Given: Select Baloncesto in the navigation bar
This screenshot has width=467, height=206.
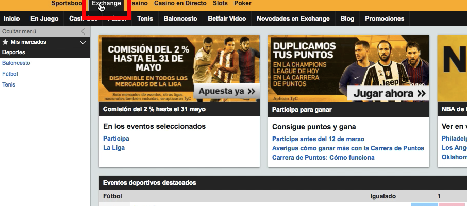Looking at the screenshot, I should pos(180,19).
